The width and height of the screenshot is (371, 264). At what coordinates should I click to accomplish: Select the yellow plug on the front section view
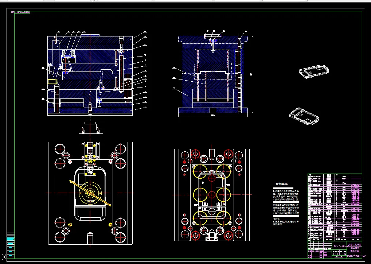(53, 82)
